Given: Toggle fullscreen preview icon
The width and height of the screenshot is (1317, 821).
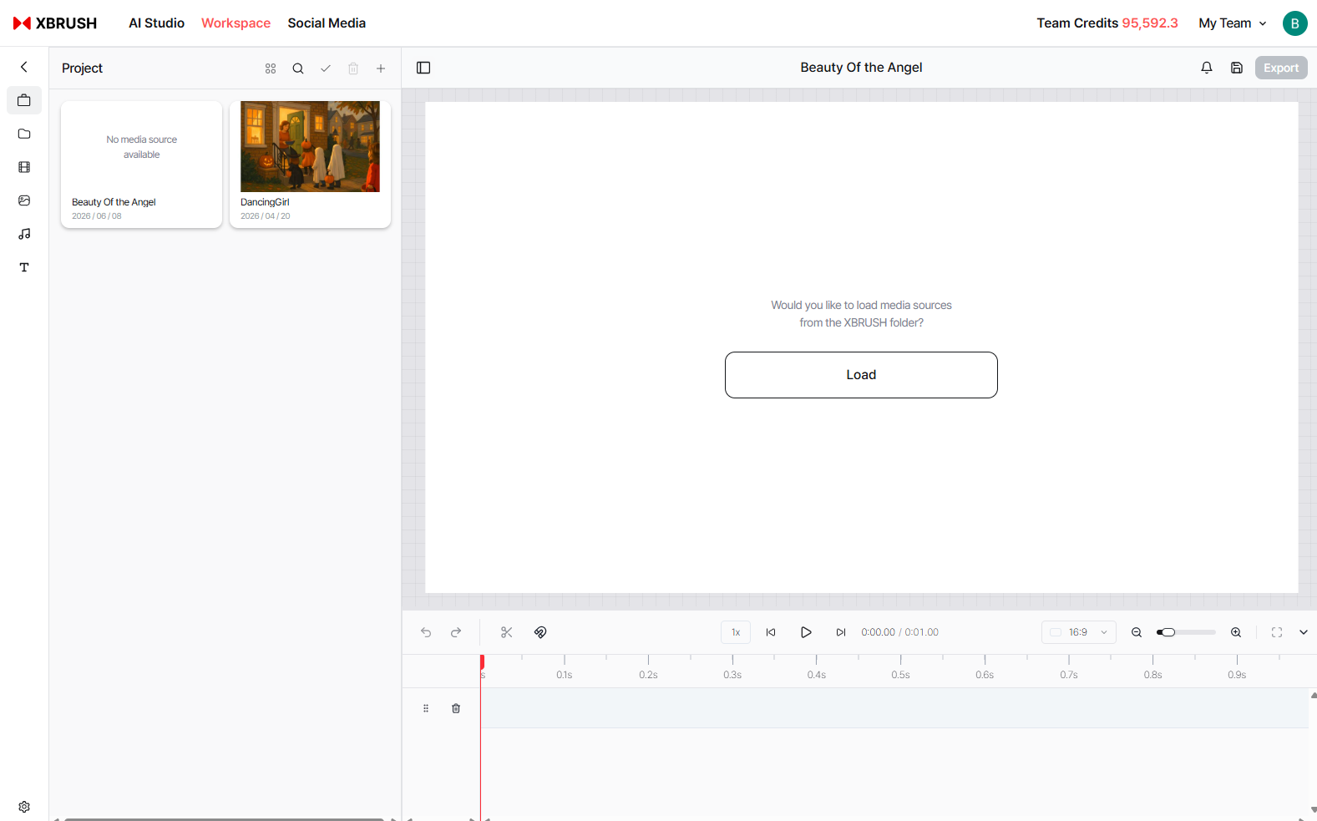Looking at the screenshot, I should pyautogui.click(x=1277, y=632).
